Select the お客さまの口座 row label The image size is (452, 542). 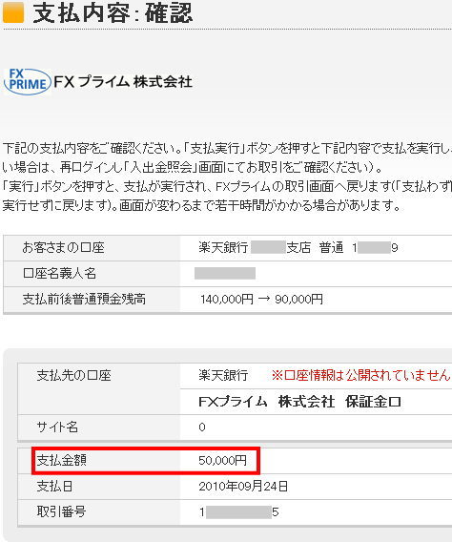(63, 248)
